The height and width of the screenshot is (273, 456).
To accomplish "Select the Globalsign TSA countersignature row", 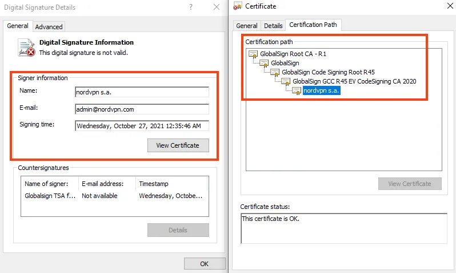I will 114,196.
